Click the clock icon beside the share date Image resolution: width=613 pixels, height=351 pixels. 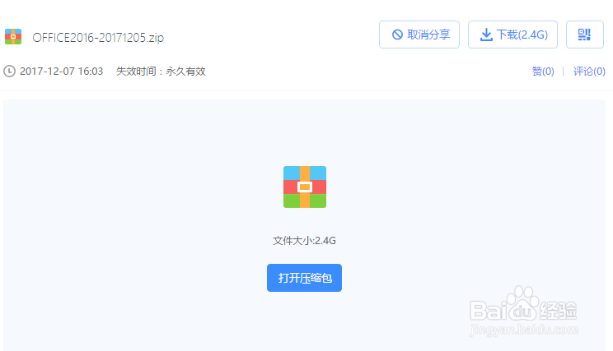coord(9,72)
